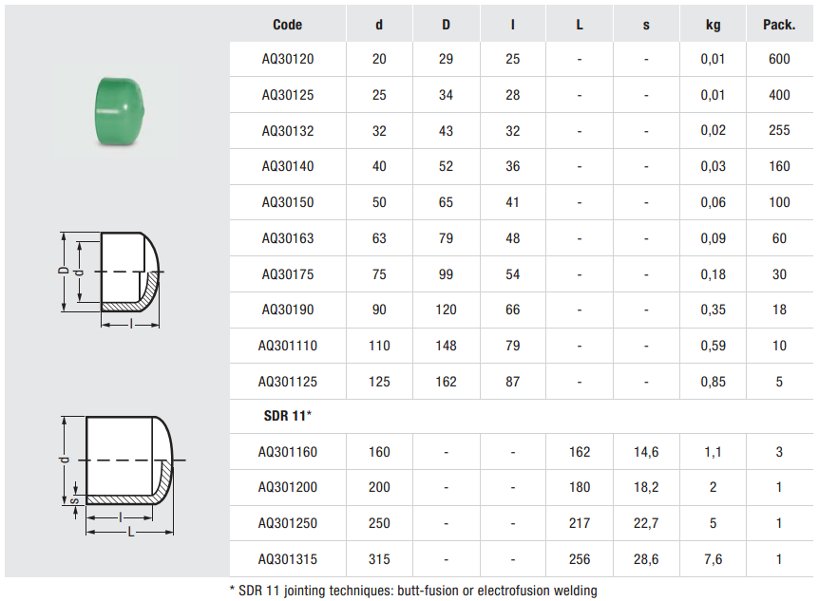Click the SDR 11* section heading
Image resolution: width=819 pixels, height=601 pixels.
[289, 416]
